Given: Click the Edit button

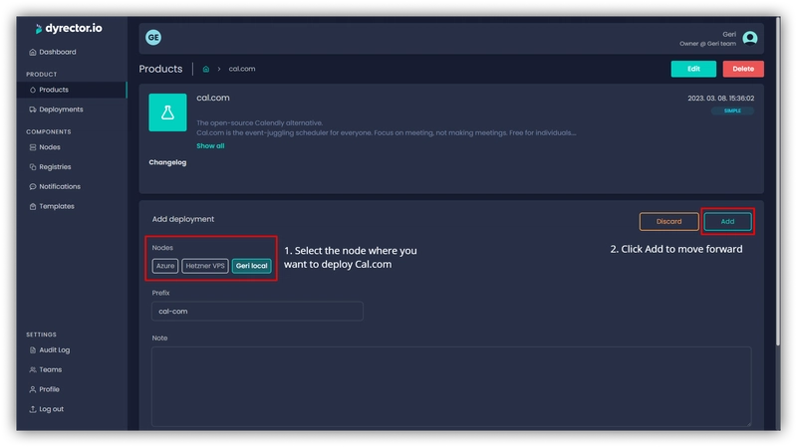Looking at the screenshot, I should [693, 69].
